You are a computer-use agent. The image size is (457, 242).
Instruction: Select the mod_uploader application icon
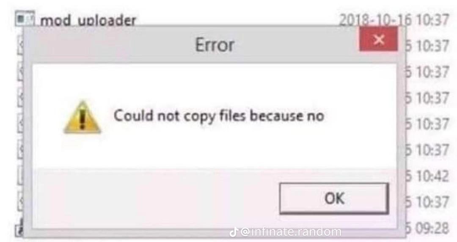tap(25, 19)
